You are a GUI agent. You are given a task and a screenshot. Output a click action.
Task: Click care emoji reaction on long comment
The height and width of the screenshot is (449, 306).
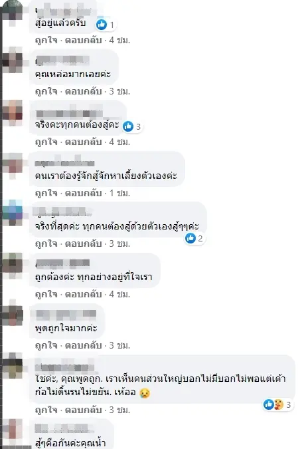click(278, 404)
